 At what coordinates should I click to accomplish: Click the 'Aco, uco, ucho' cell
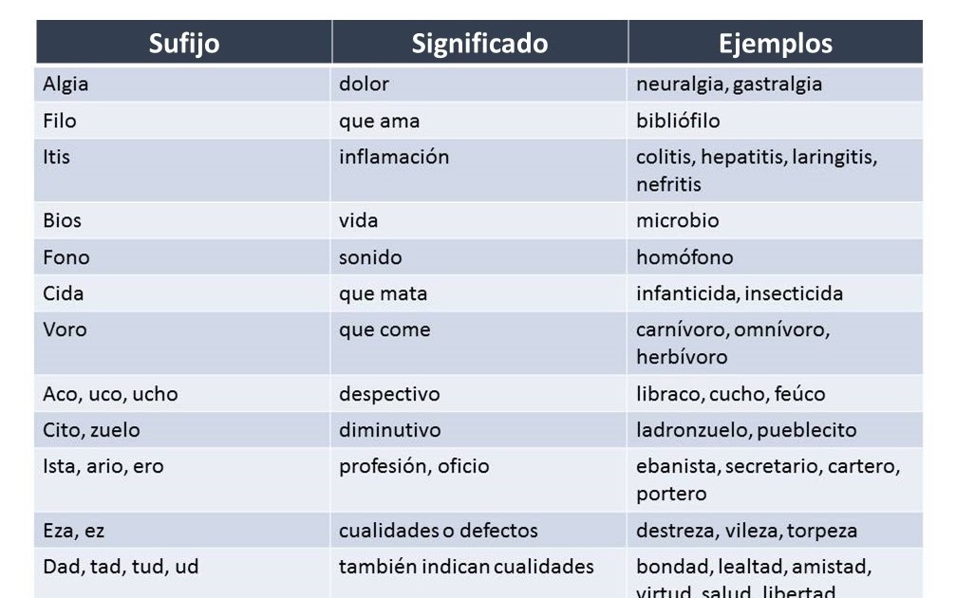pos(183,393)
